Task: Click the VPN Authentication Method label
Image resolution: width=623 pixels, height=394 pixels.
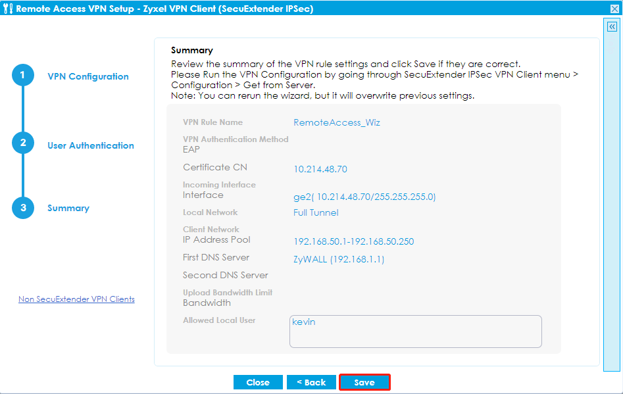Action: pos(236,139)
